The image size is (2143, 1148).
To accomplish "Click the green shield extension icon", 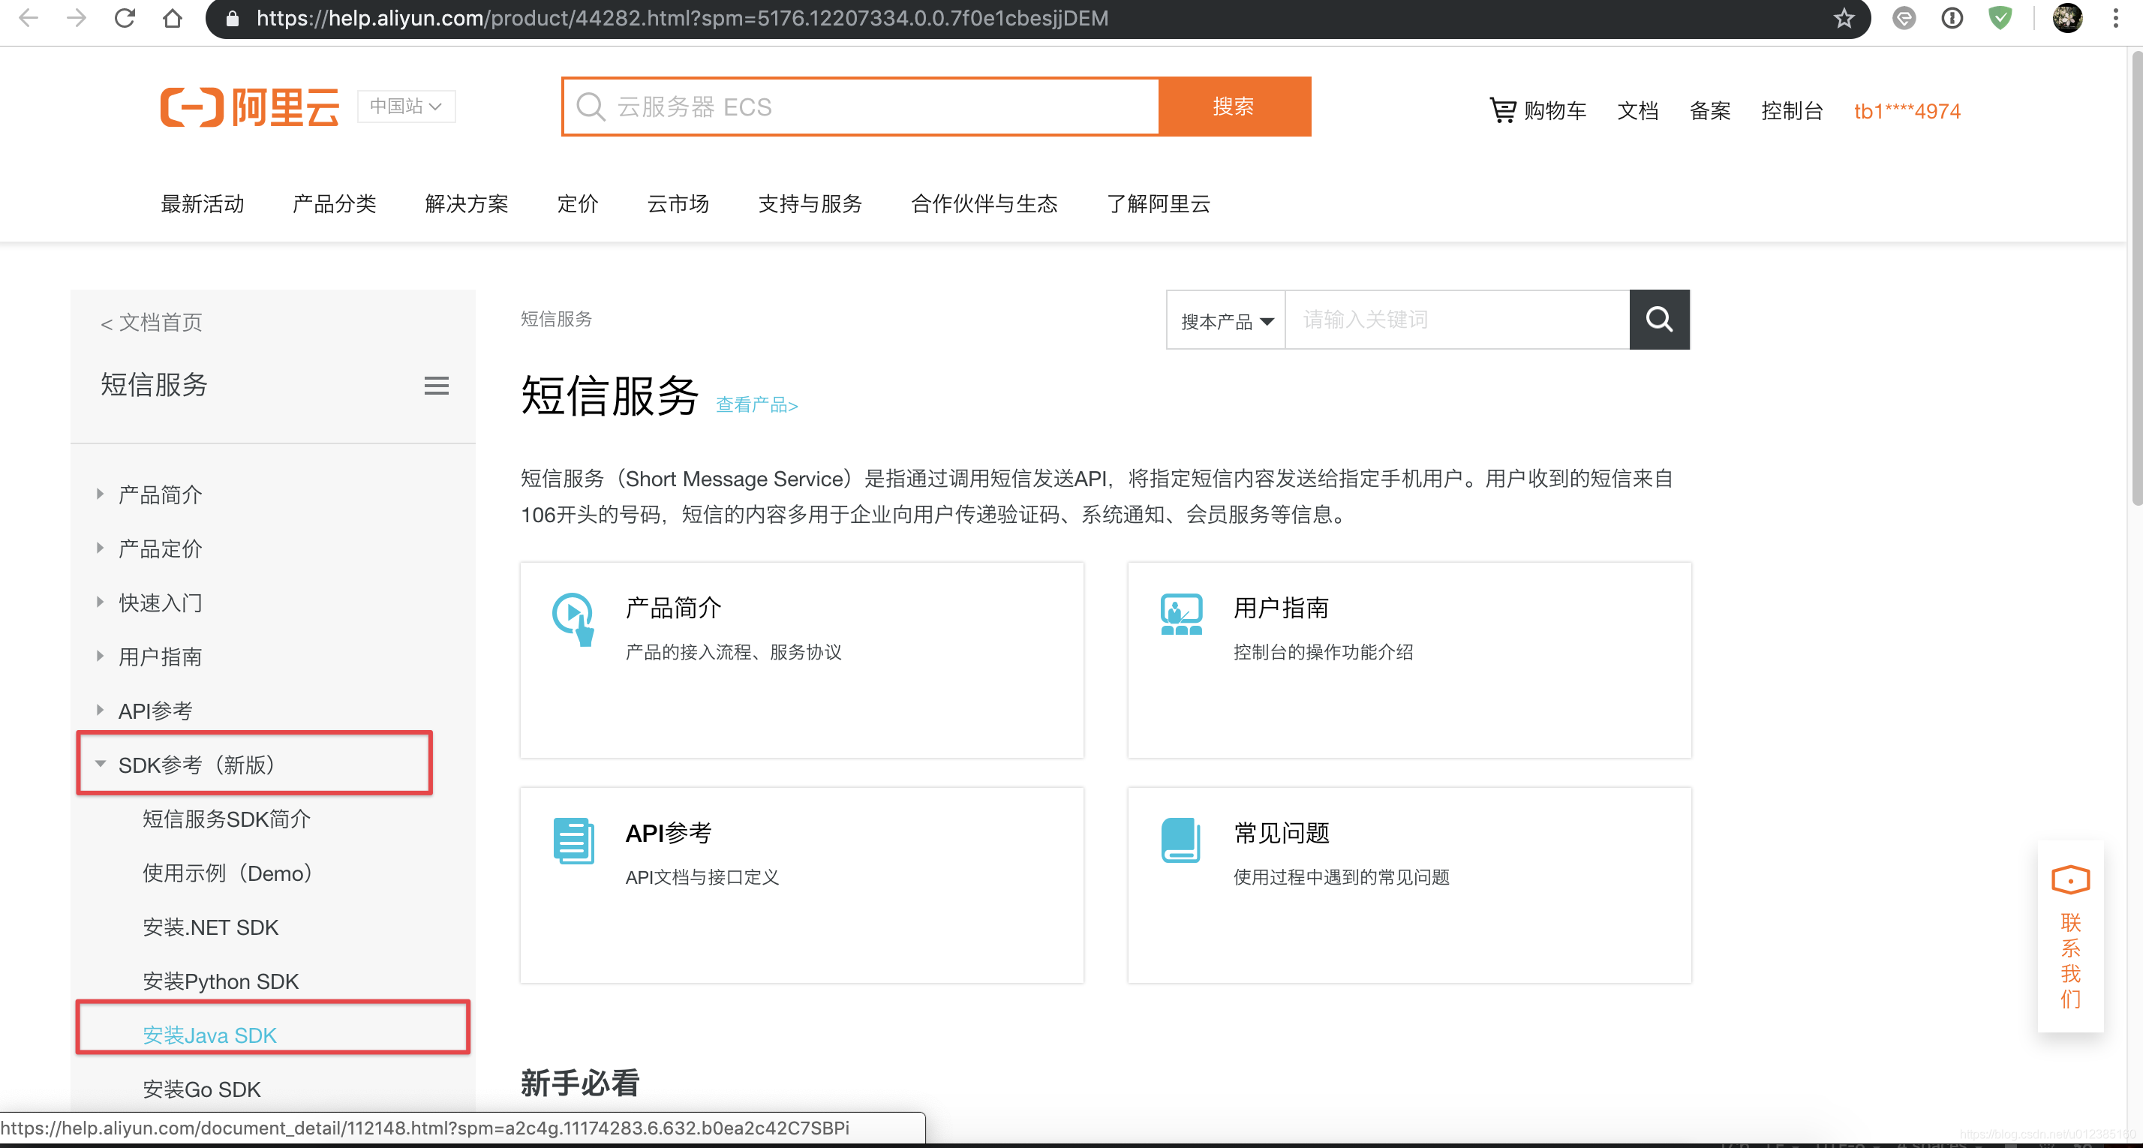I will click(x=2000, y=17).
